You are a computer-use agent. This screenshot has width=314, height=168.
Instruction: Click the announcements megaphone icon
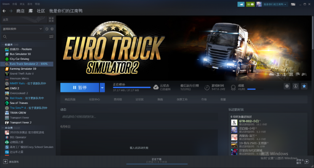pyautogui.click(x=241, y=4)
